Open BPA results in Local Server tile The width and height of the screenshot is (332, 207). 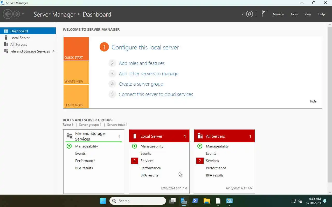click(149, 175)
